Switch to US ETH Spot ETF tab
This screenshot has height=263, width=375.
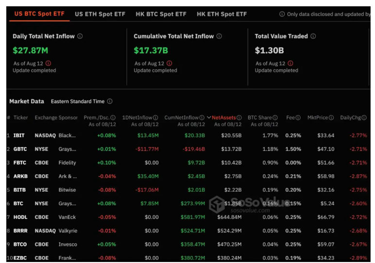point(100,14)
